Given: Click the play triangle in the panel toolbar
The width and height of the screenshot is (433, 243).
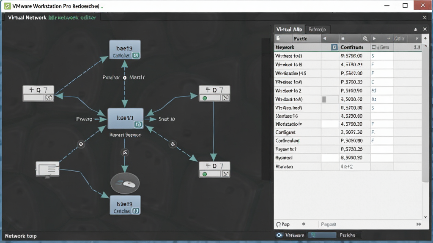Looking at the screenshot, I should pyautogui.click(x=375, y=38).
